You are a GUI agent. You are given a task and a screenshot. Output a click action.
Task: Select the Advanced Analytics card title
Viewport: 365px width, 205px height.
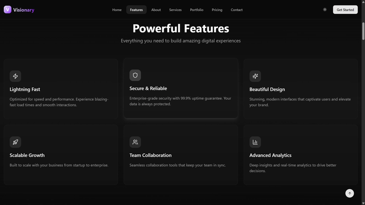(x=270, y=155)
